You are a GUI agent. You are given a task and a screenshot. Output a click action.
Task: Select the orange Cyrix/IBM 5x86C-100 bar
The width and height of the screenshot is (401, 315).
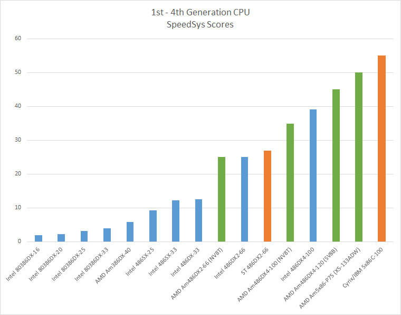381,149
